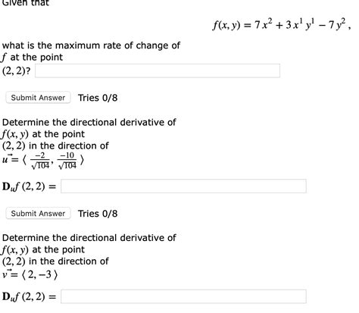The width and height of the screenshot is (359, 313).
Task: Click the u vector fraction expression with √104
Action: [43, 161]
